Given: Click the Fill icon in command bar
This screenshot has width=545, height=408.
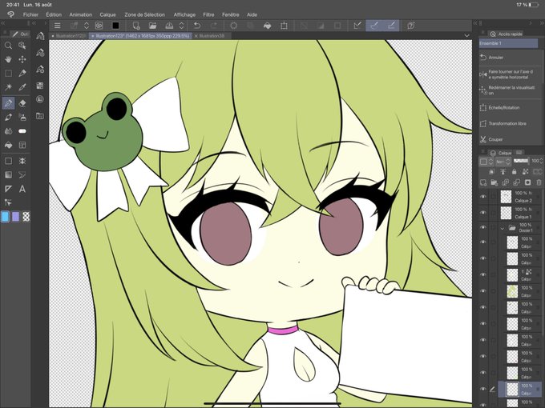Looking at the screenshot, I should point(267,26).
